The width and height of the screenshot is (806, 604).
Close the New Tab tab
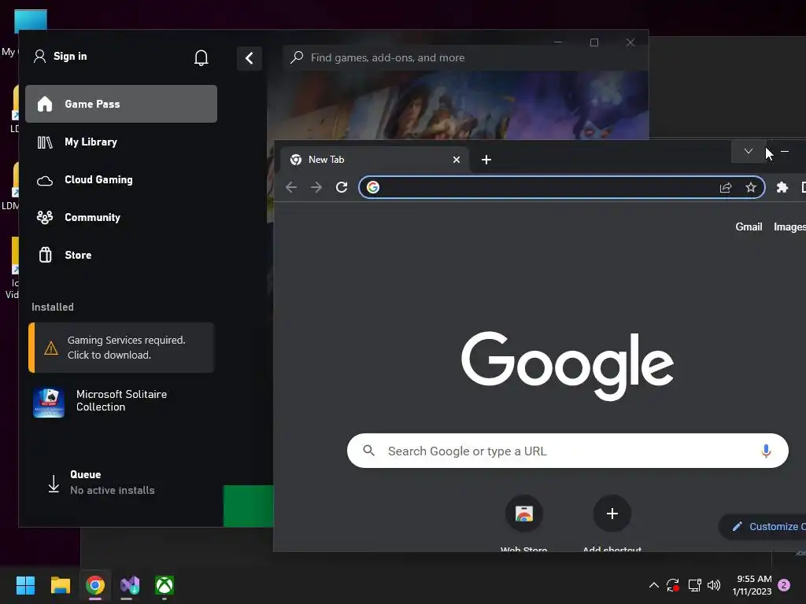(x=456, y=160)
